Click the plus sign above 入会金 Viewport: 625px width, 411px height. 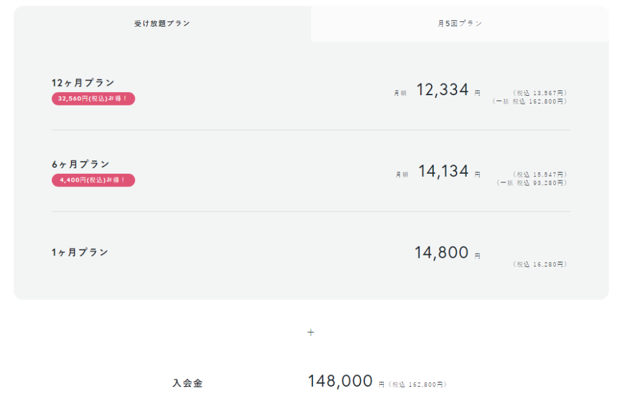tap(311, 332)
